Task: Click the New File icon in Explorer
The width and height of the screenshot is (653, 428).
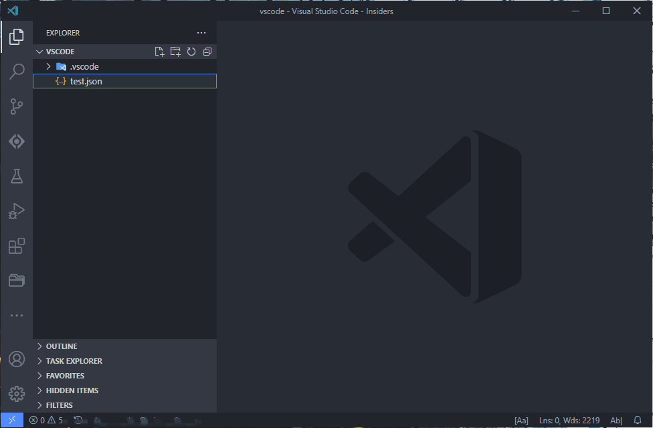Action: [x=159, y=51]
